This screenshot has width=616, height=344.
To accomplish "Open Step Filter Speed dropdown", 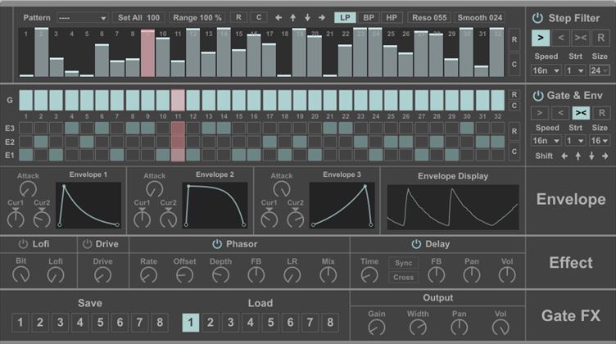I will tap(545, 70).
